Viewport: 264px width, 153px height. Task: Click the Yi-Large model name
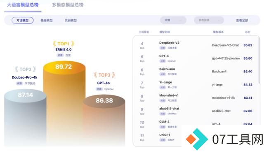click(165, 82)
